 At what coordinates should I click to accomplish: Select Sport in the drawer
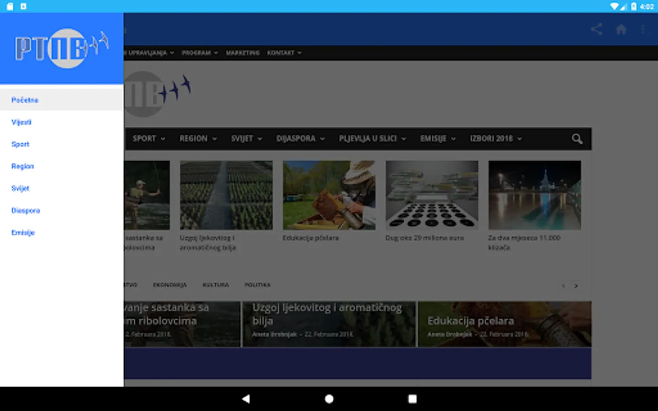(62, 144)
